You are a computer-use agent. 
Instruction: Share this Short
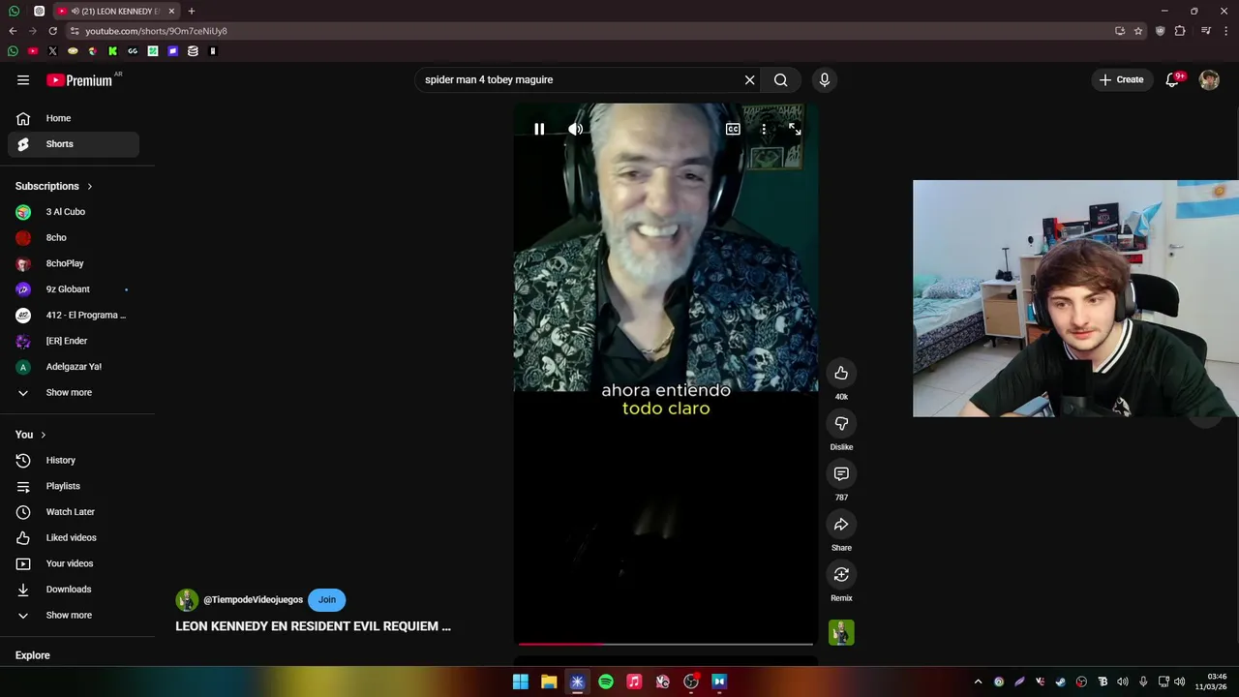[x=841, y=524]
